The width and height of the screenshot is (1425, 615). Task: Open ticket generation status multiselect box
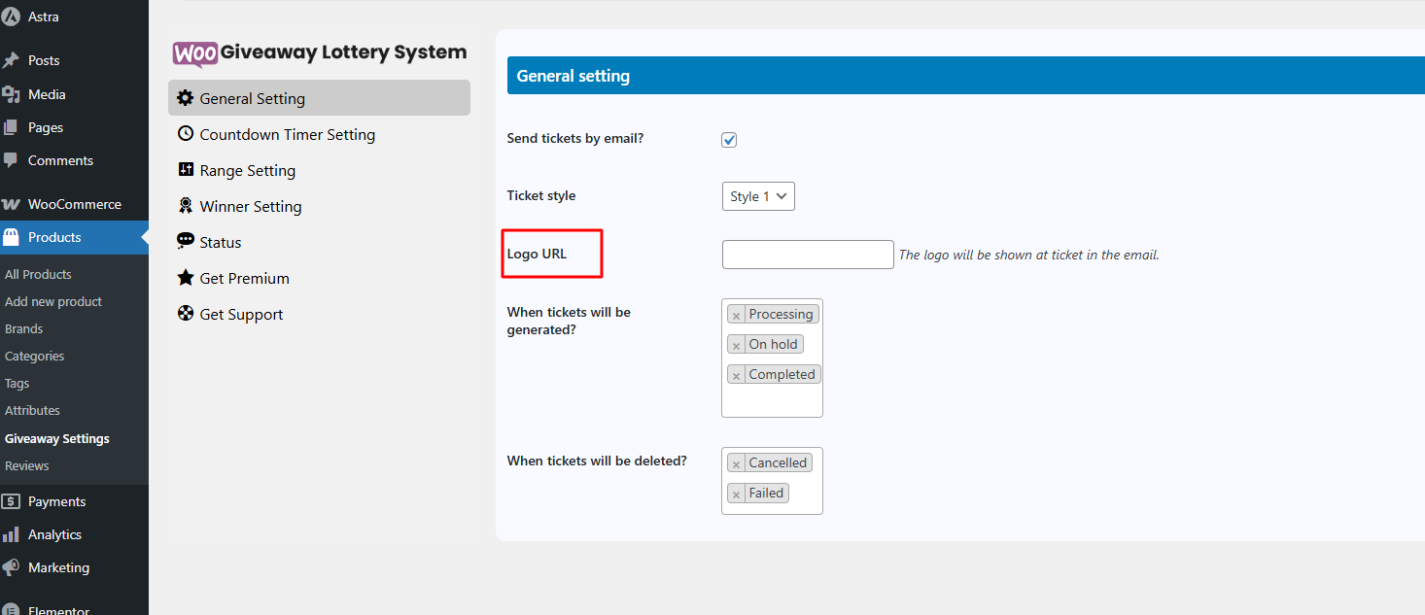click(x=772, y=400)
